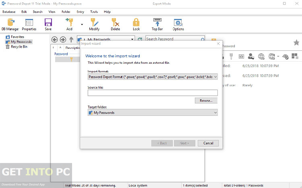Viewport: 302px width, 188px height.
Task: Click the Password group label in list
Action: tap(61, 54)
